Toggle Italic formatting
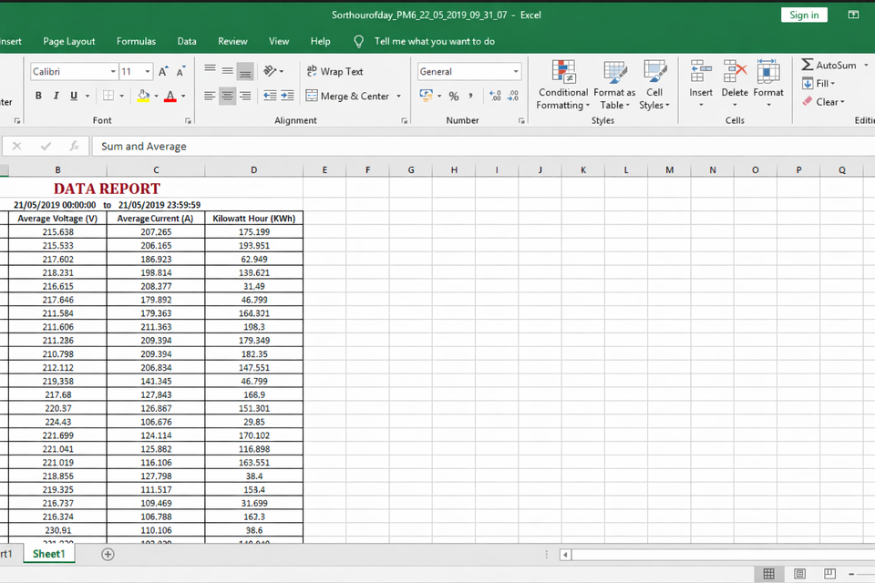The width and height of the screenshot is (875, 583). tap(56, 96)
